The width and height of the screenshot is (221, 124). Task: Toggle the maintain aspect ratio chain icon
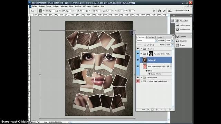pos(87,11)
